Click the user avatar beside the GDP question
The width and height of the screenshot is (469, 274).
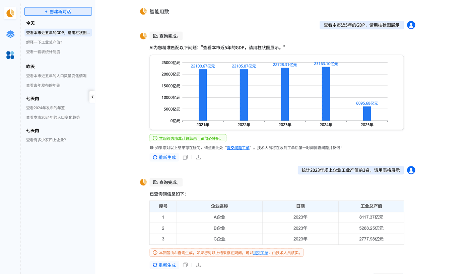pos(411,25)
